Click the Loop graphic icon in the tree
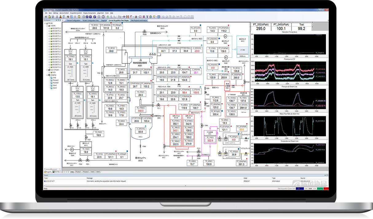The image size is (373, 219). tap(51, 78)
